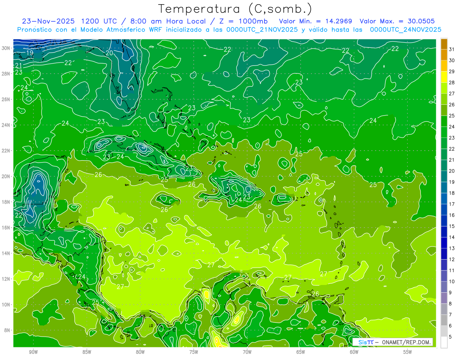This screenshot has height=357, width=462.
Task: Click the "28" value on the color scale
Action: click(452, 82)
